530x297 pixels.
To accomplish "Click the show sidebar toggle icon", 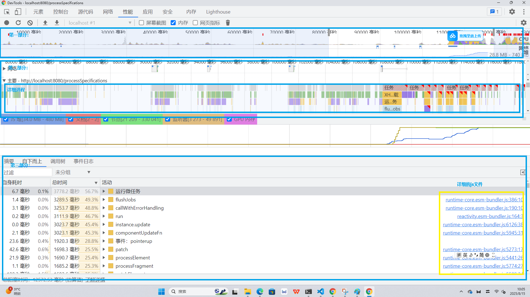I will click(523, 172).
